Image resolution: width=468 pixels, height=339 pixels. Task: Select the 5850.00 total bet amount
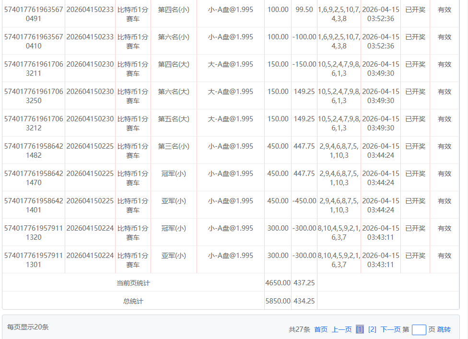[278, 301]
